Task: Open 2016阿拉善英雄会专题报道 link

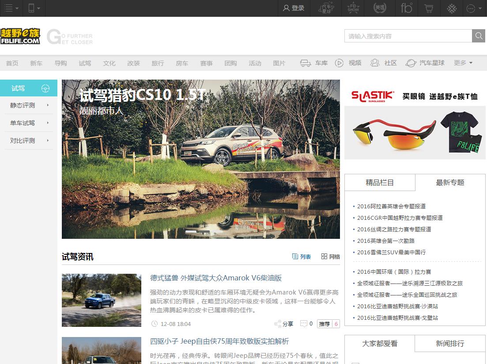Action: pos(391,206)
